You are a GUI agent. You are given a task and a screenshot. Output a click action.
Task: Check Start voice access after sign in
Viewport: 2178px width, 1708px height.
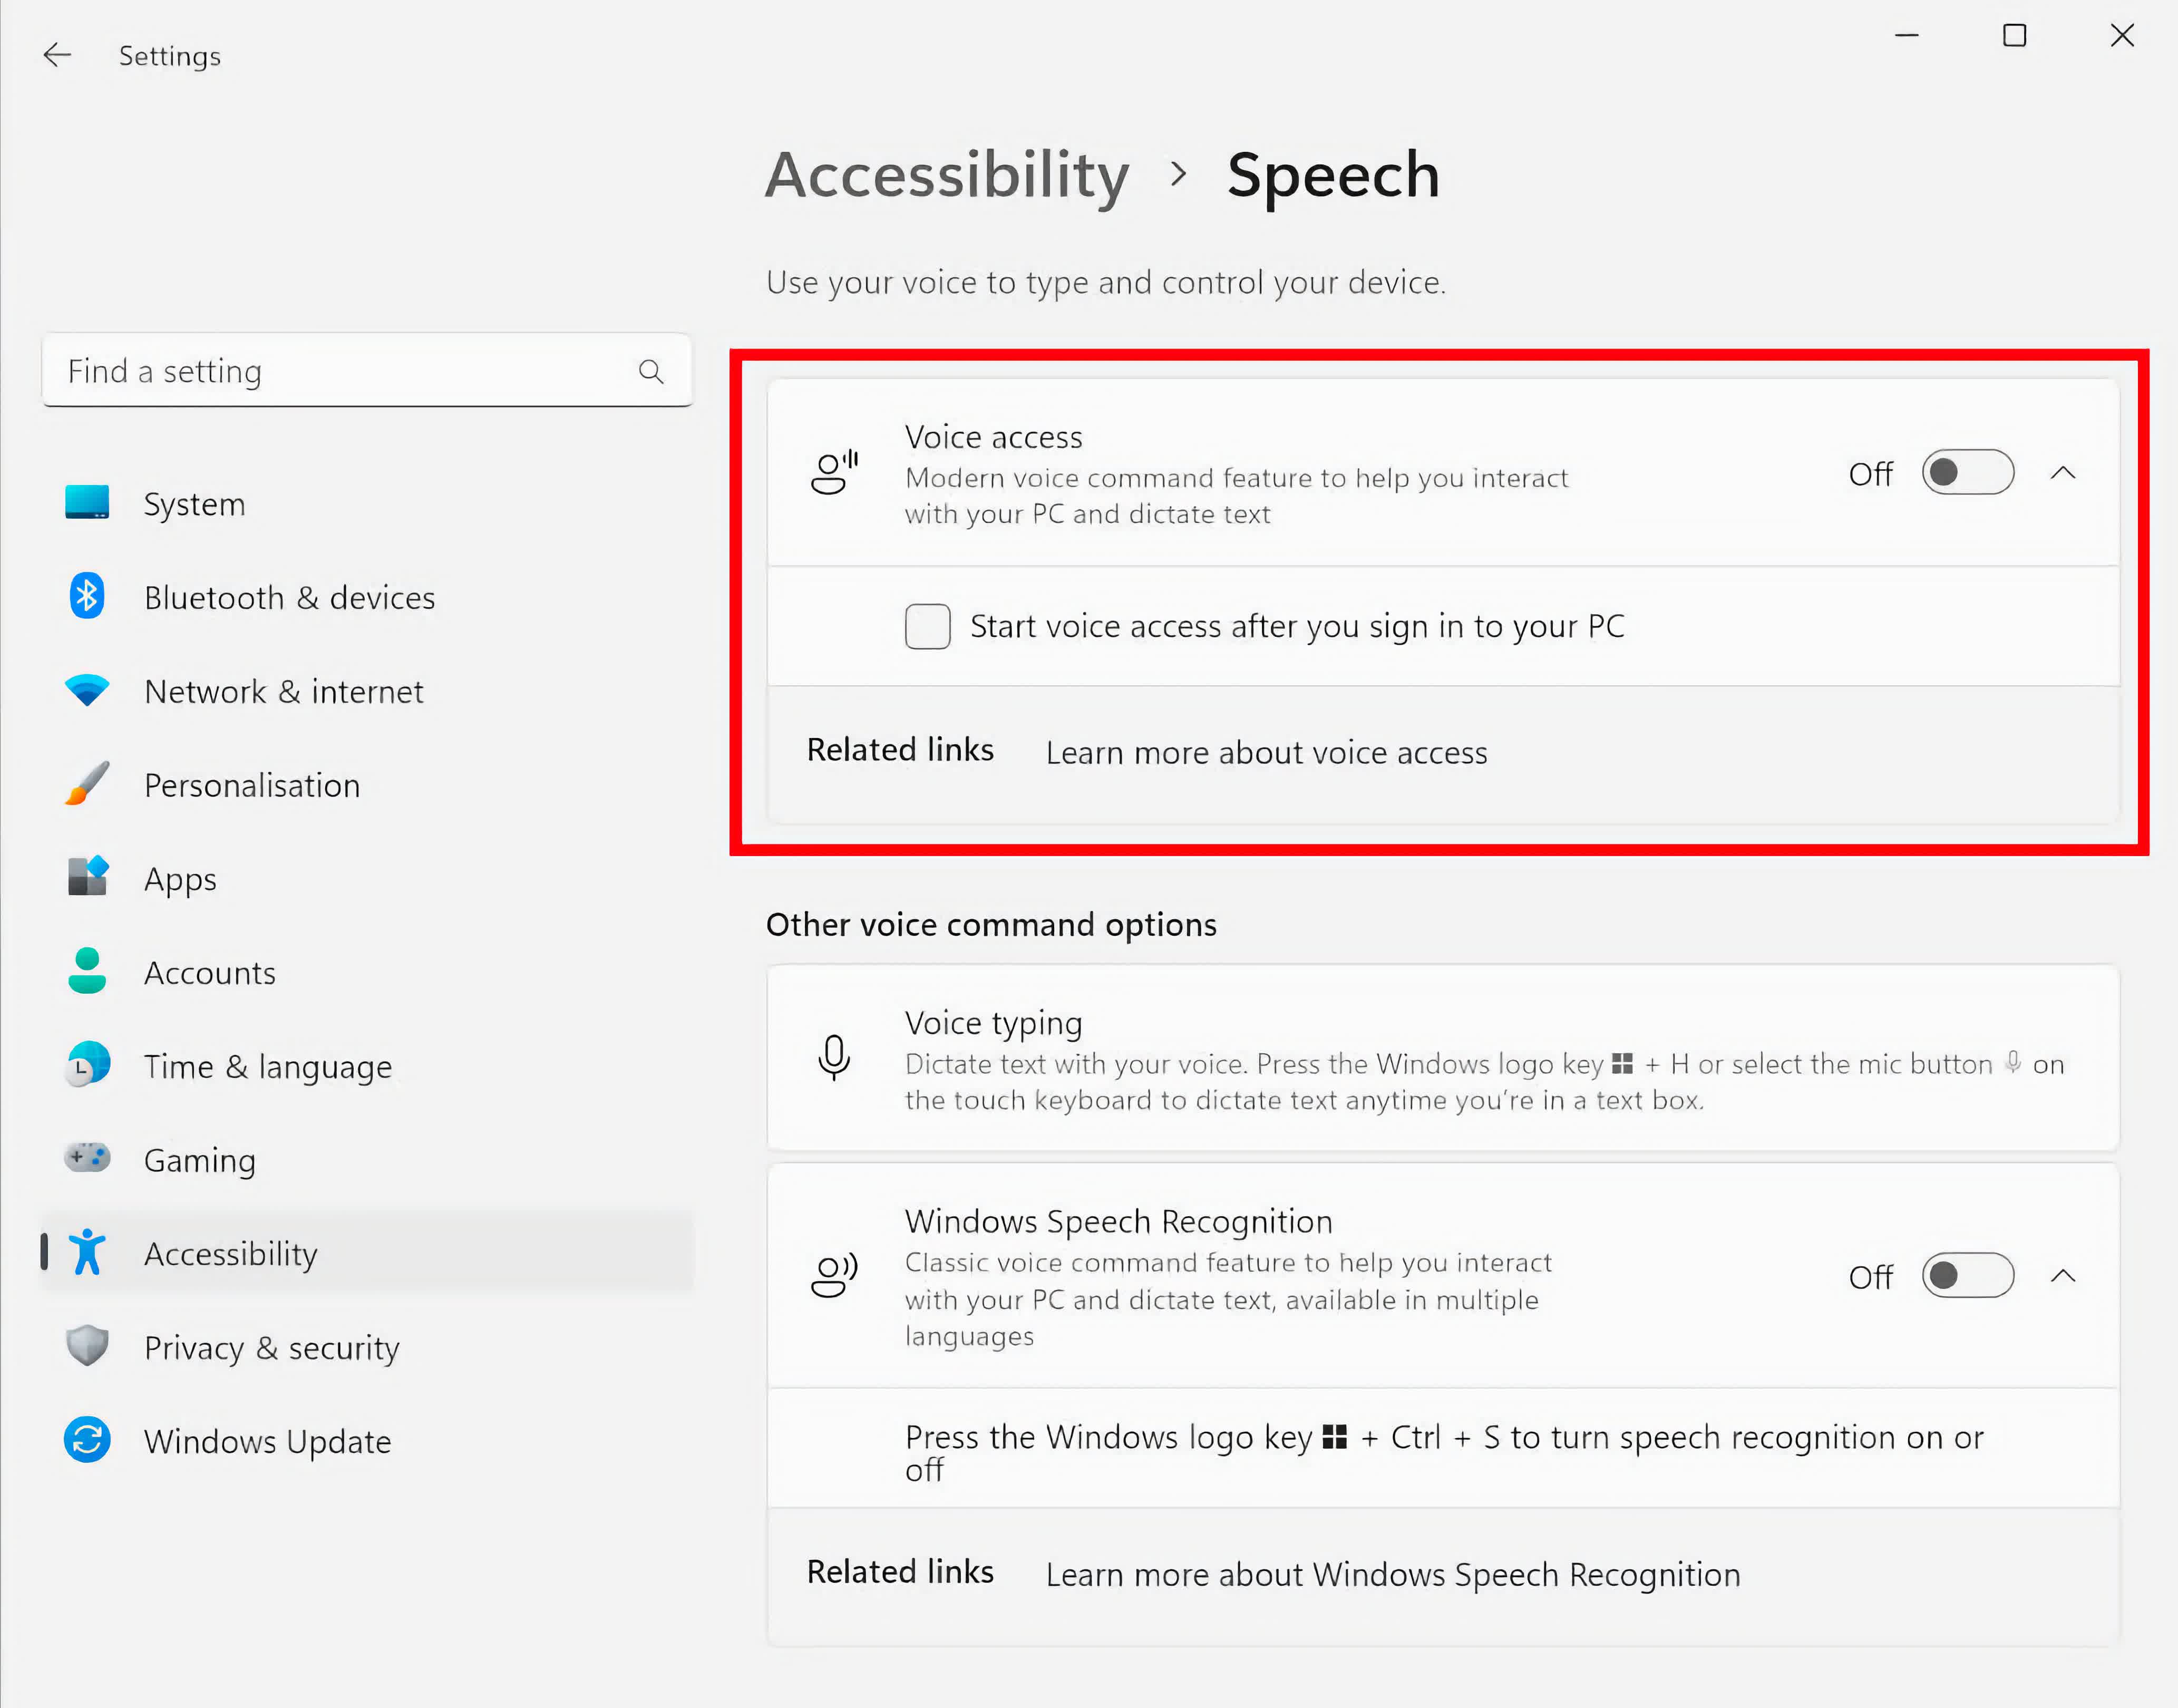pos(927,627)
